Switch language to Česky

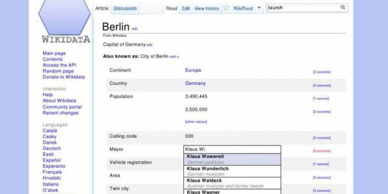(x=49, y=136)
